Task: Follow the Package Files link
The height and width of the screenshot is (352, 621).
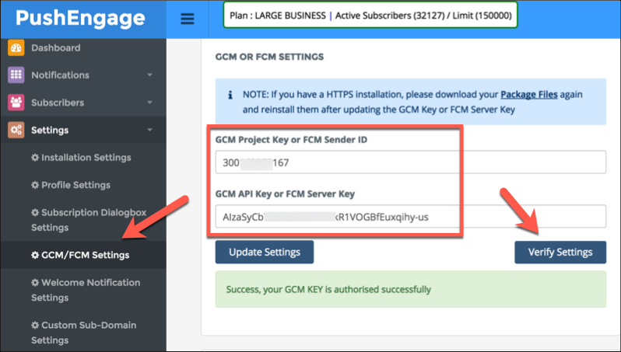Action: pos(528,95)
